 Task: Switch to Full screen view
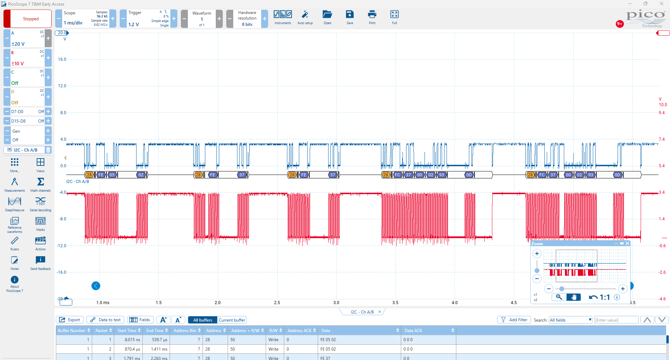click(x=395, y=17)
